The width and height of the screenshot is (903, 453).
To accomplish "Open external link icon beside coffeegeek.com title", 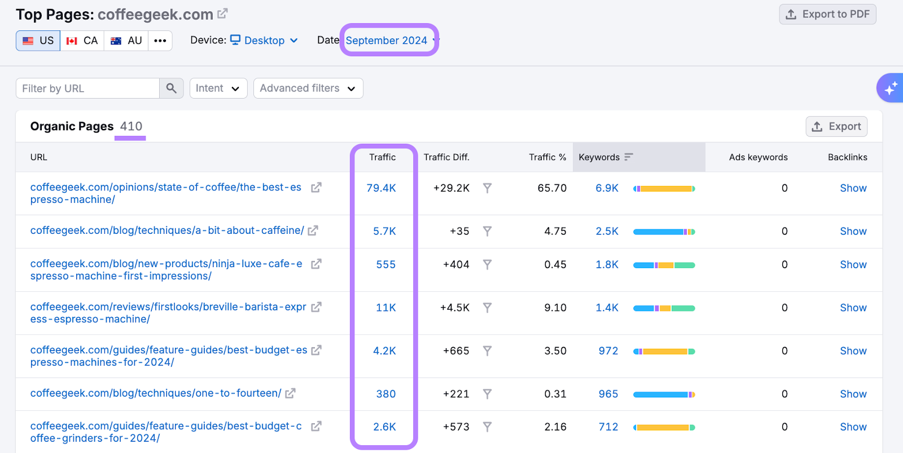I will (x=222, y=14).
